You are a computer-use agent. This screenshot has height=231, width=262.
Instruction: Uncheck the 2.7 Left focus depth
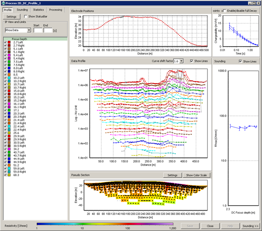click(5, 42)
